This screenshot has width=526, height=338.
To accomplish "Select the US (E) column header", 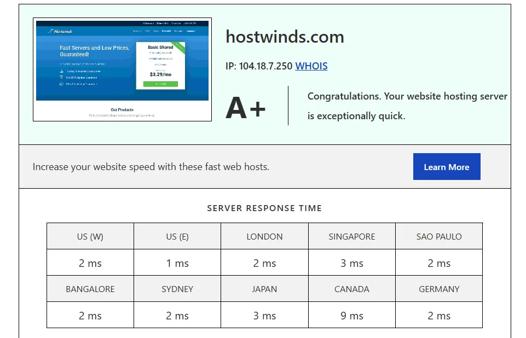I will (177, 236).
